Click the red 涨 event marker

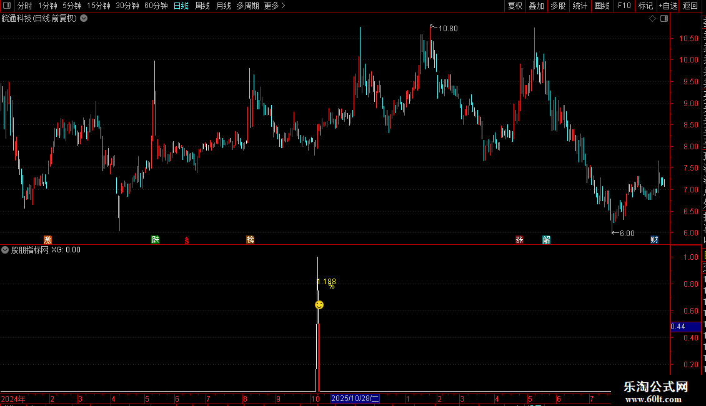[x=519, y=239]
